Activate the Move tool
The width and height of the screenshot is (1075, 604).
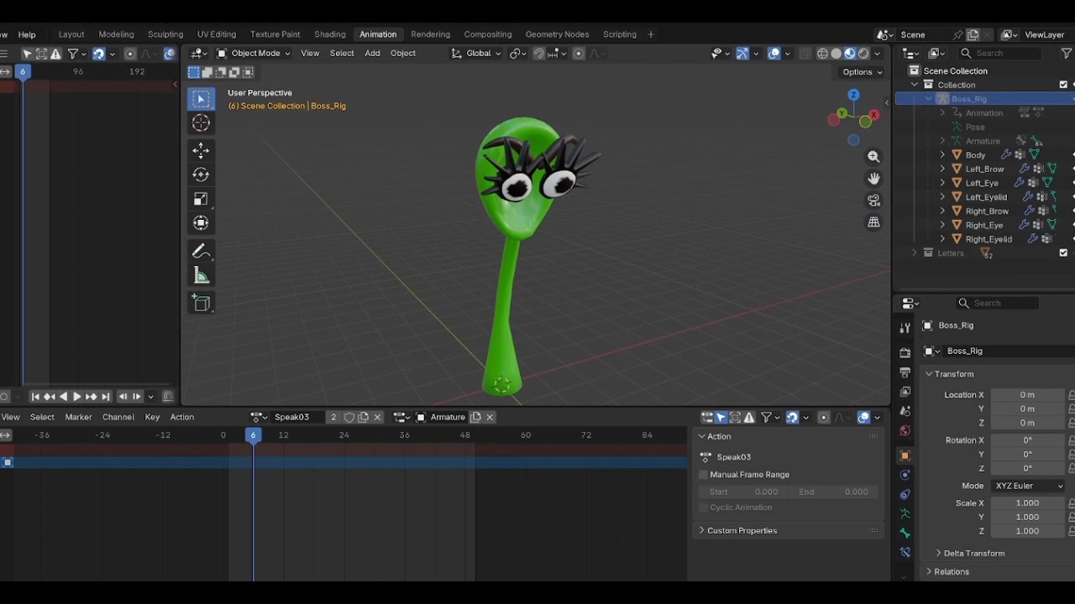click(x=201, y=150)
